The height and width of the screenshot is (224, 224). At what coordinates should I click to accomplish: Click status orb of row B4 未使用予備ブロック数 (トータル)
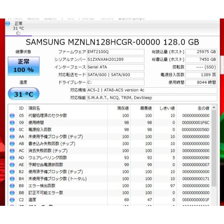[12, 179]
